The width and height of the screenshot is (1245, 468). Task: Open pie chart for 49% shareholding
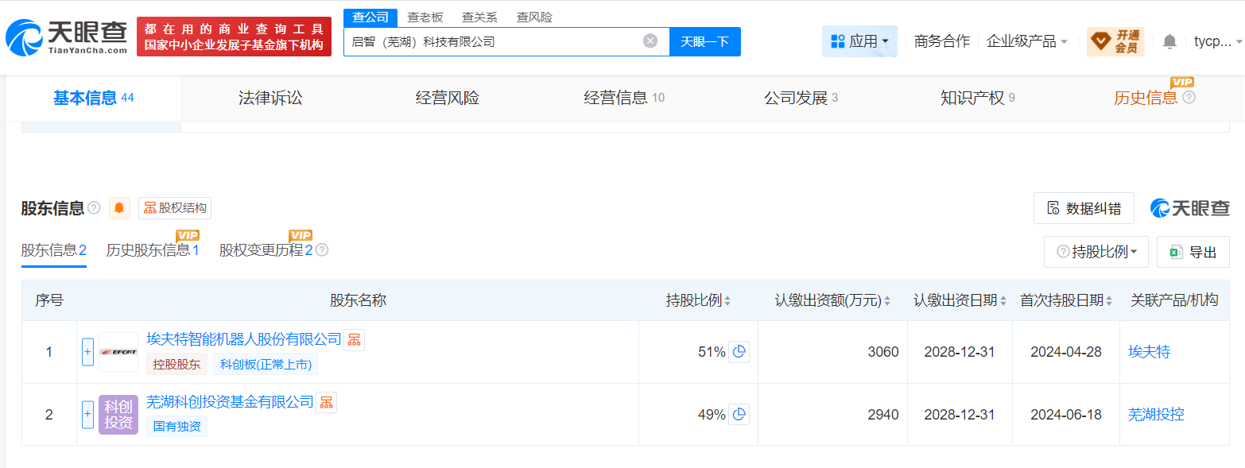click(739, 414)
